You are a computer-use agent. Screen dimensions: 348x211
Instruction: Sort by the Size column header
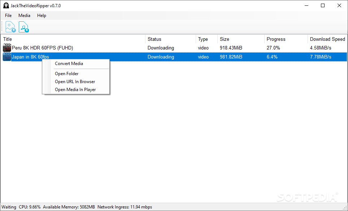pos(241,39)
